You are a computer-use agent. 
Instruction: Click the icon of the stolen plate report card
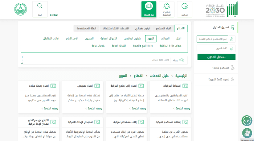click(x=53, y=122)
